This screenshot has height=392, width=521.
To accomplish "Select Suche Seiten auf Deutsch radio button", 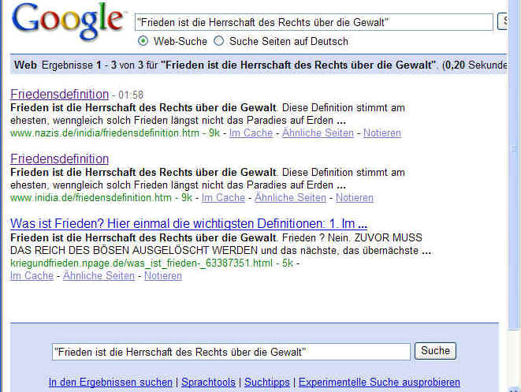I will coord(218,41).
